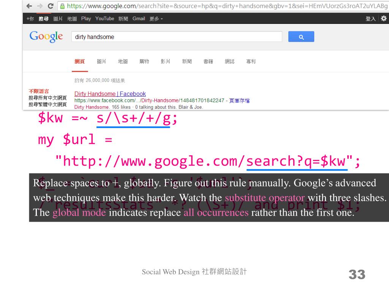389x291 pixels.
Task: Click the 'all occurrences' highlighted phrase
Action: pos(216,213)
